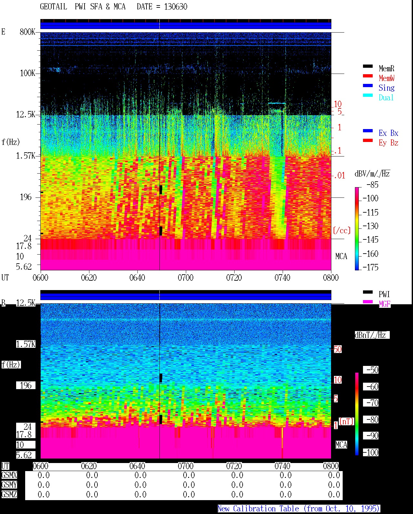This screenshot has height=514, width=413.
Task: Click the cyan Dual legend swatch
Action: point(368,96)
